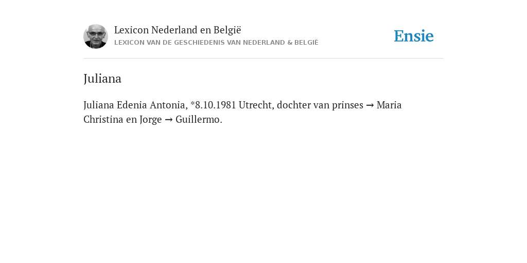The image size is (527, 263).
Task: Follow the arrow before Maria
Action: [370, 105]
